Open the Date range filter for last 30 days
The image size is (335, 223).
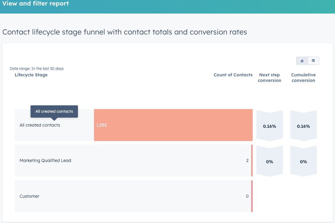[x=37, y=69]
